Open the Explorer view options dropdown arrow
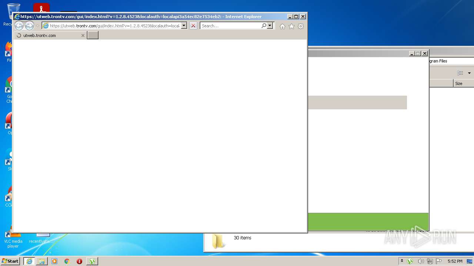 (469, 73)
